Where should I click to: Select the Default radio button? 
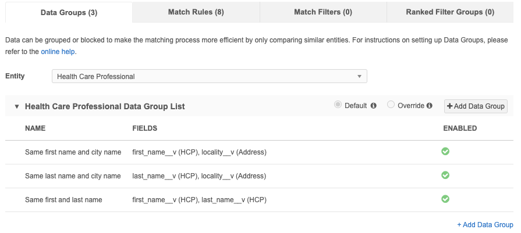(338, 105)
